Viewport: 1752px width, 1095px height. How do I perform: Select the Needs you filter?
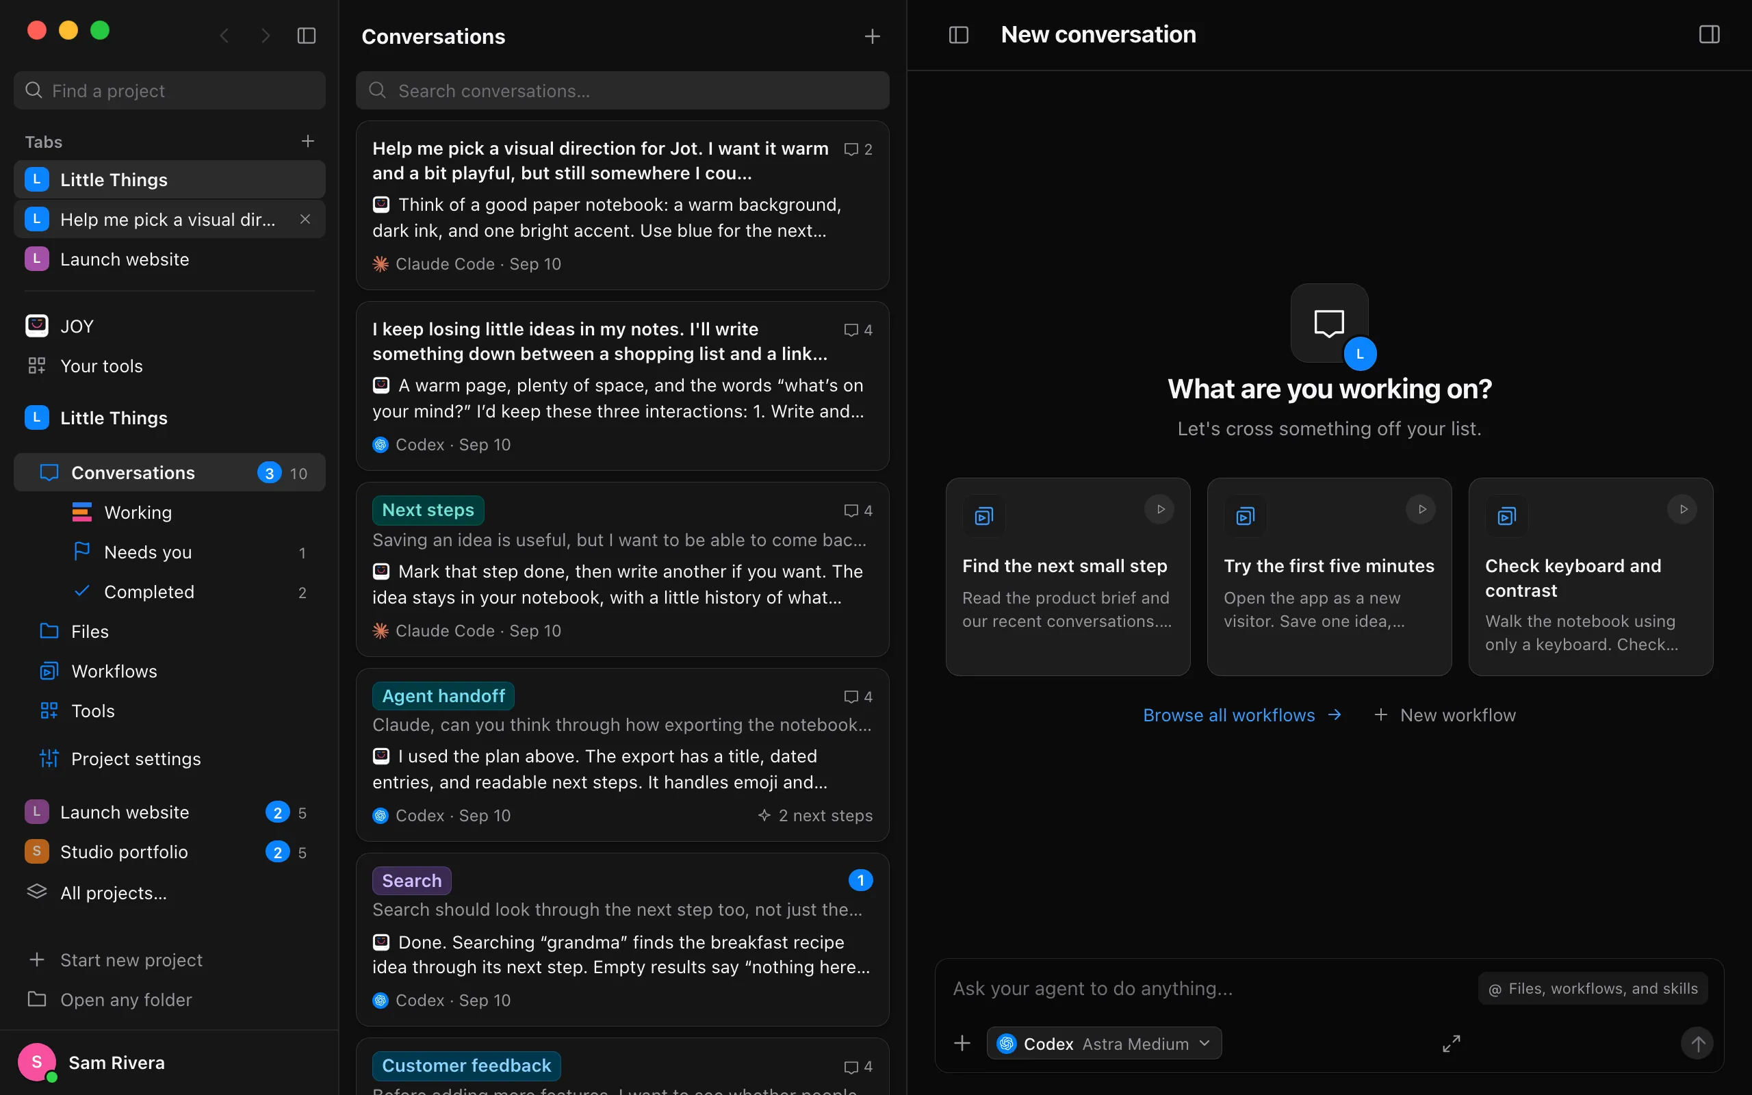point(170,552)
